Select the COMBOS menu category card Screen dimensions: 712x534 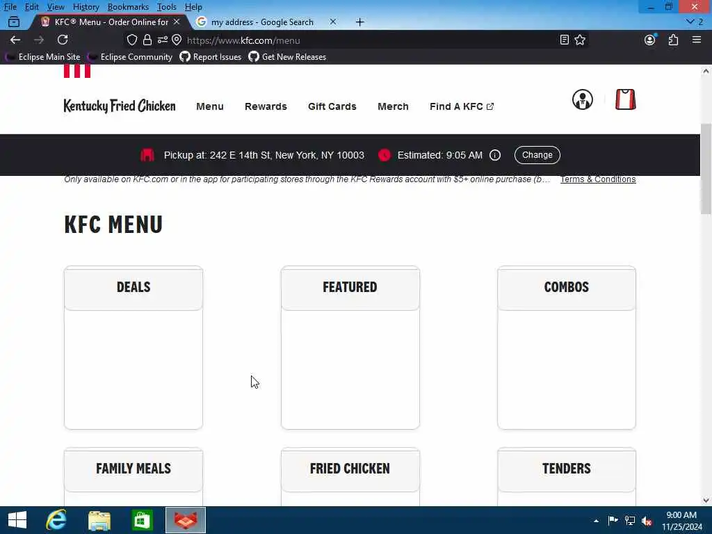pos(566,348)
